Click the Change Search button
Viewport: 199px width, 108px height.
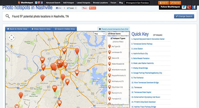pos(184,16)
